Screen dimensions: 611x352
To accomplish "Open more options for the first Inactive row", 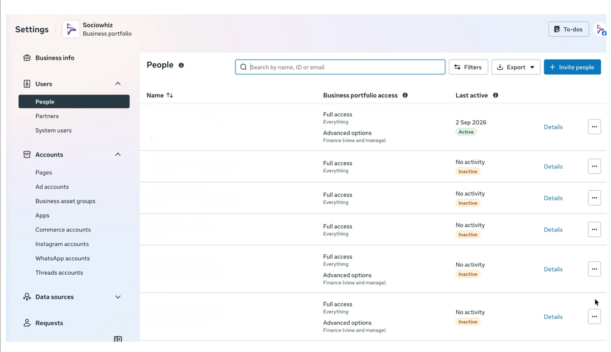I will click(x=594, y=166).
